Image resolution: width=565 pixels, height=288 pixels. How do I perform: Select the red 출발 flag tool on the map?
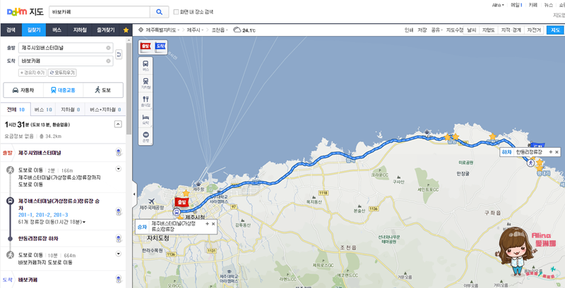pyautogui.click(x=145, y=47)
